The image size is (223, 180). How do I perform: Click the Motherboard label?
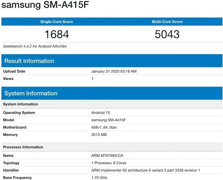(15, 127)
